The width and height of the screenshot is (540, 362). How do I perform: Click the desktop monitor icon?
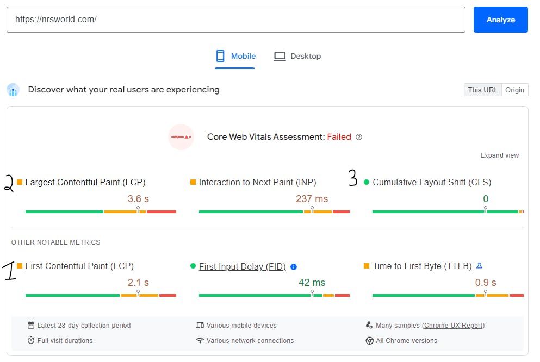click(280, 56)
